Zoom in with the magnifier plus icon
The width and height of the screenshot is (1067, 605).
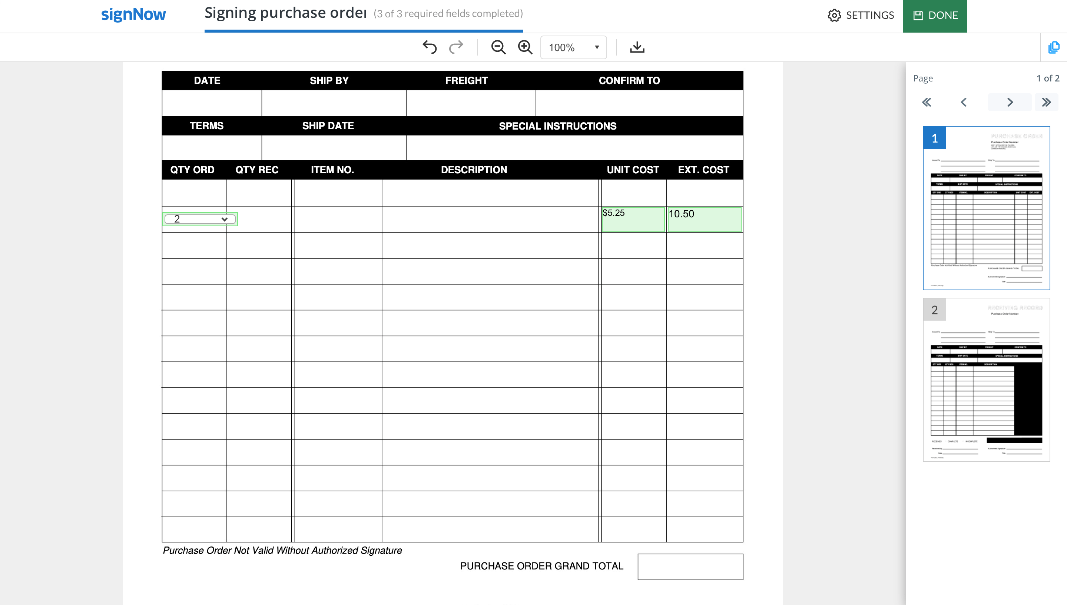point(525,47)
